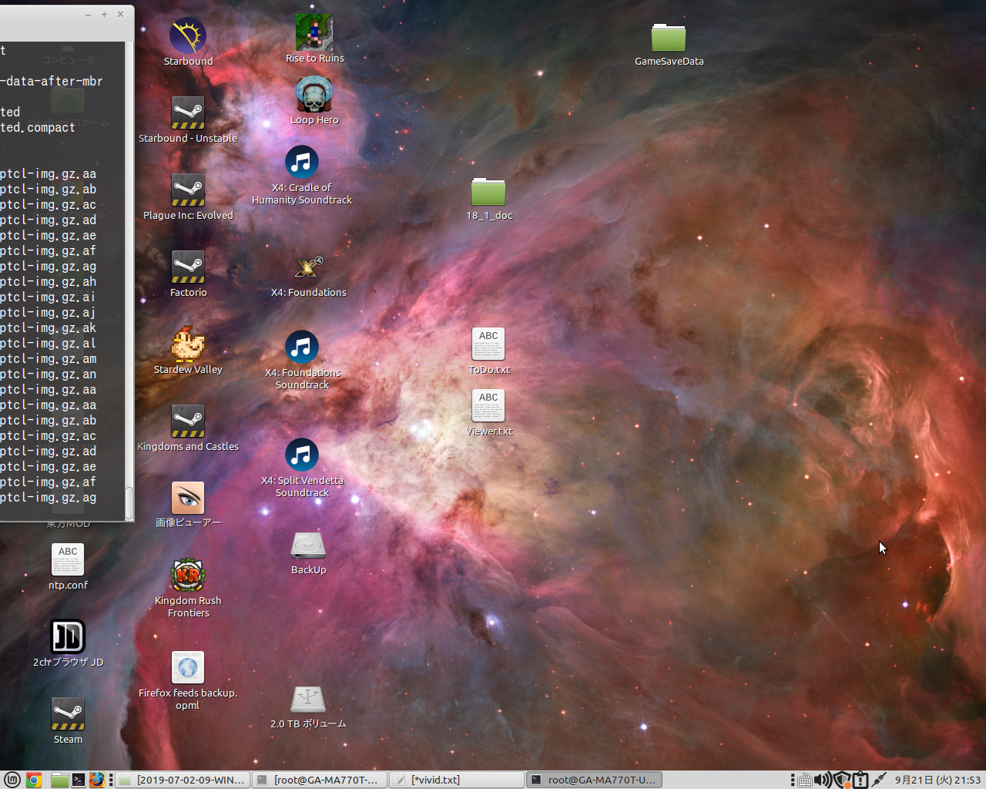Select the X4: Foundations game icon
986x789 pixels.
308,267
